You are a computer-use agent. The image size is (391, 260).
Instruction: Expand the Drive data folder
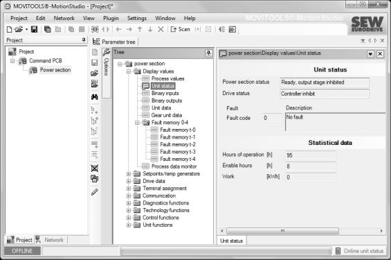tap(129, 181)
